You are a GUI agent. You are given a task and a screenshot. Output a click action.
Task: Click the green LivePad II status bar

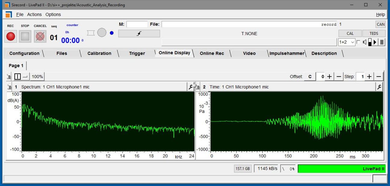[x=342, y=169]
